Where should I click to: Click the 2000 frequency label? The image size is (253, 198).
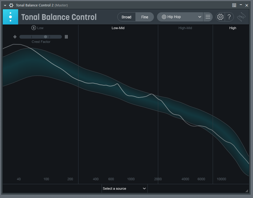(158, 179)
